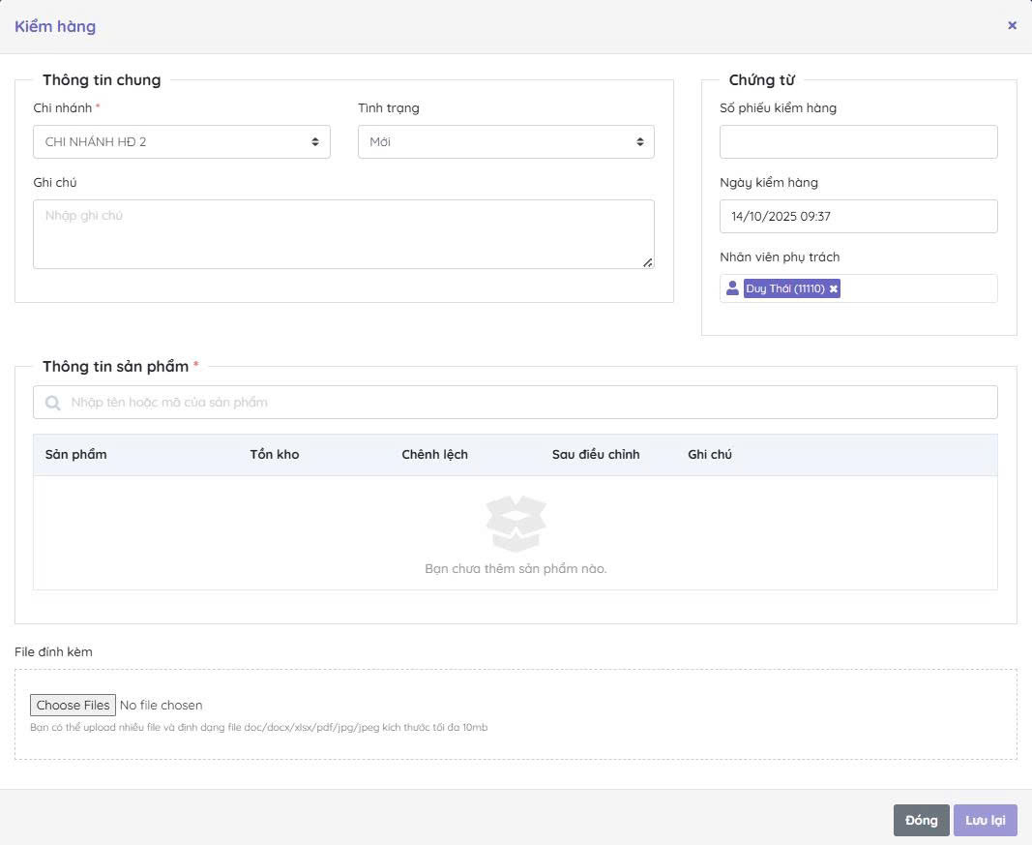Click the empty area of the employee field
The height and width of the screenshot is (845, 1032).
919,288
